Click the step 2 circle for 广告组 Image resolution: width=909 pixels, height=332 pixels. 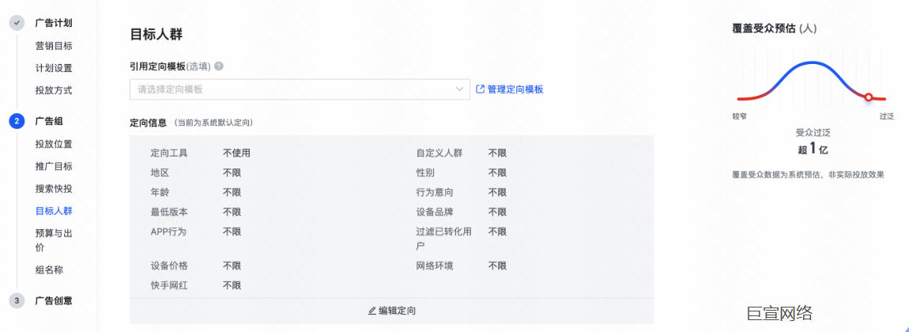pos(17,121)
